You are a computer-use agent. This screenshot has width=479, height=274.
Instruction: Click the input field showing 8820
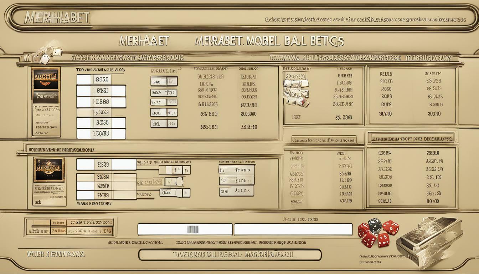(106, 164)
